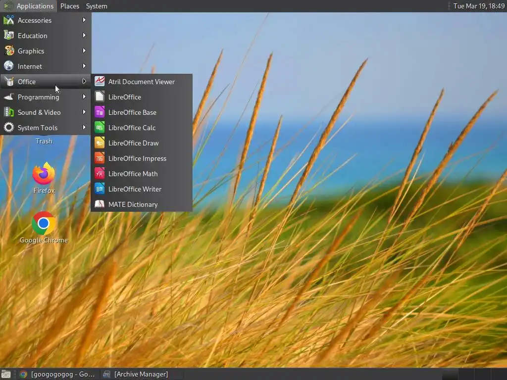Click the LibreOffice Draw icon
This screenshot has height=380, width=507.
point(100,143)
